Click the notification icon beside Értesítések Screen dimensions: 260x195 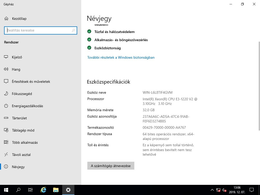tap(6, 82)
